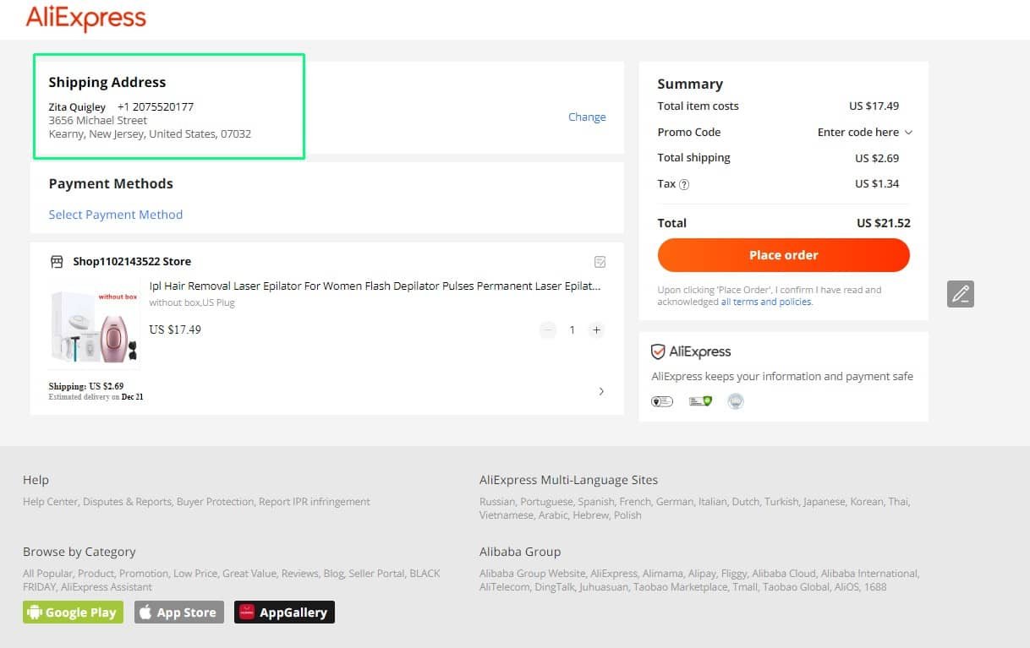Switch to Japanese language site
The image size is (1030, 648).
pos(824,502)
